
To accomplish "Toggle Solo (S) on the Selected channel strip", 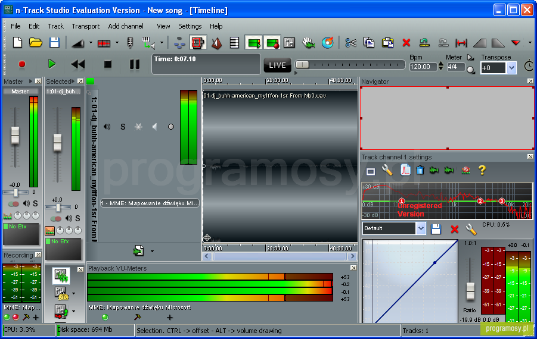I will coord(77,218).
